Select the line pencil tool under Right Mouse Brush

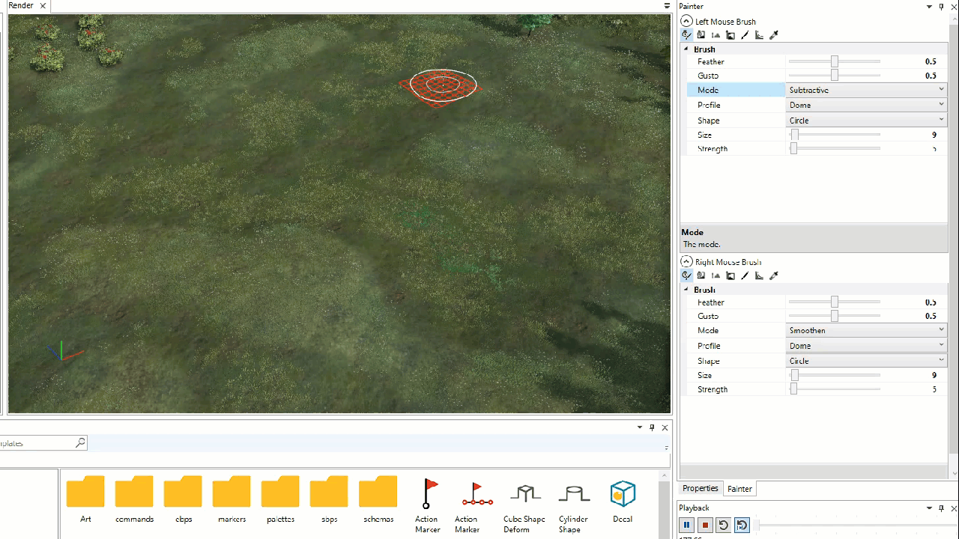[745, 275]
